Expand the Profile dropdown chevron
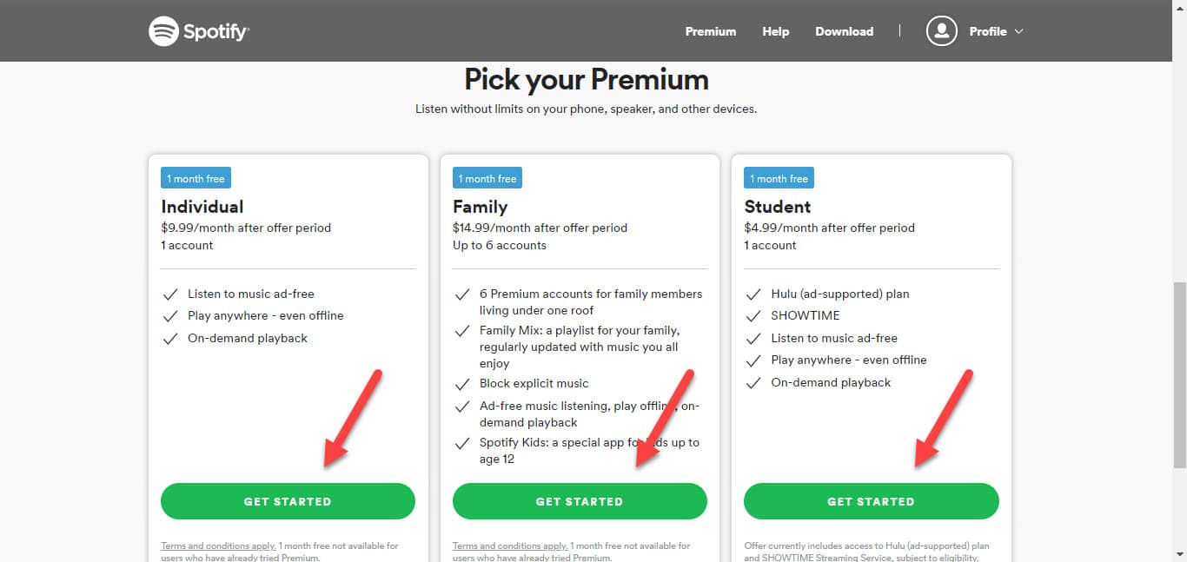The image size is (1187, 562). (x=1018, y=31)
